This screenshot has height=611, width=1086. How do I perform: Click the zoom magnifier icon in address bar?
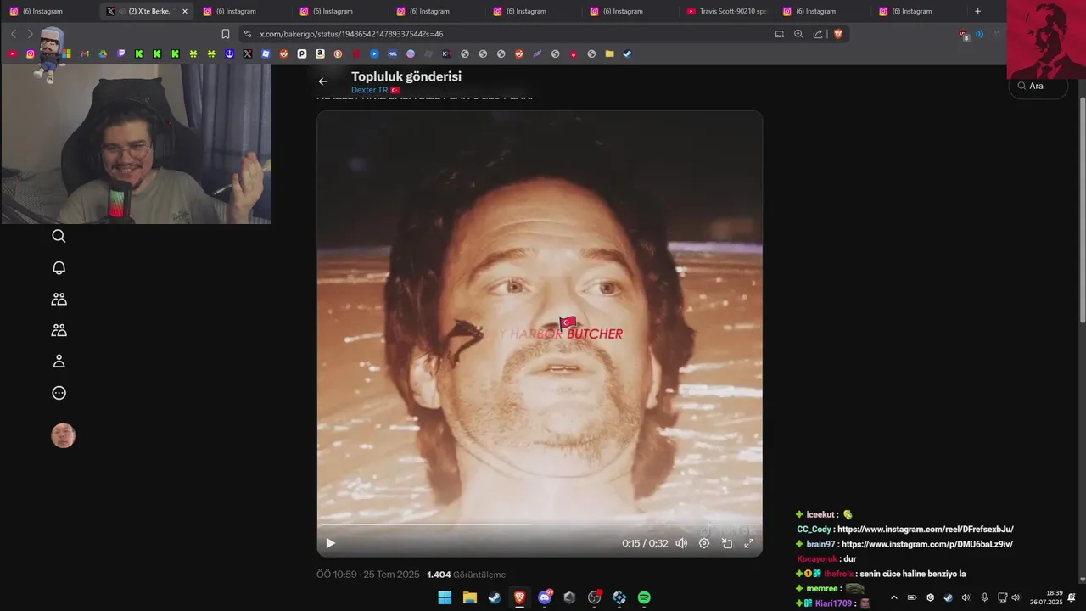coord(798,34)
